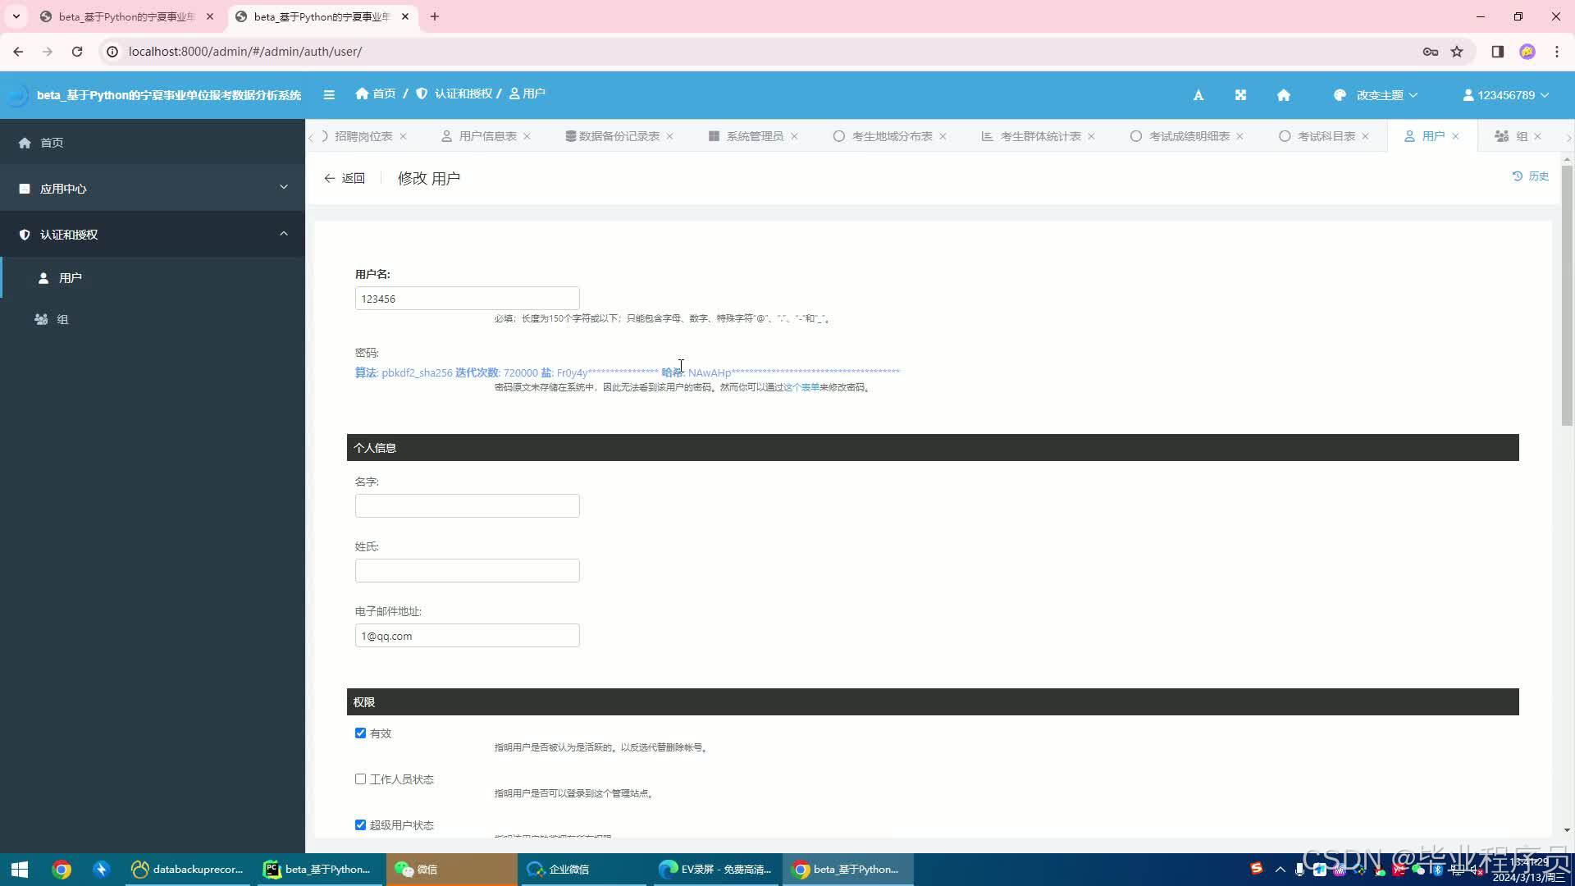Switch to the 考试科目表 tab
1575x886 pixels.
click(1326, 136)
